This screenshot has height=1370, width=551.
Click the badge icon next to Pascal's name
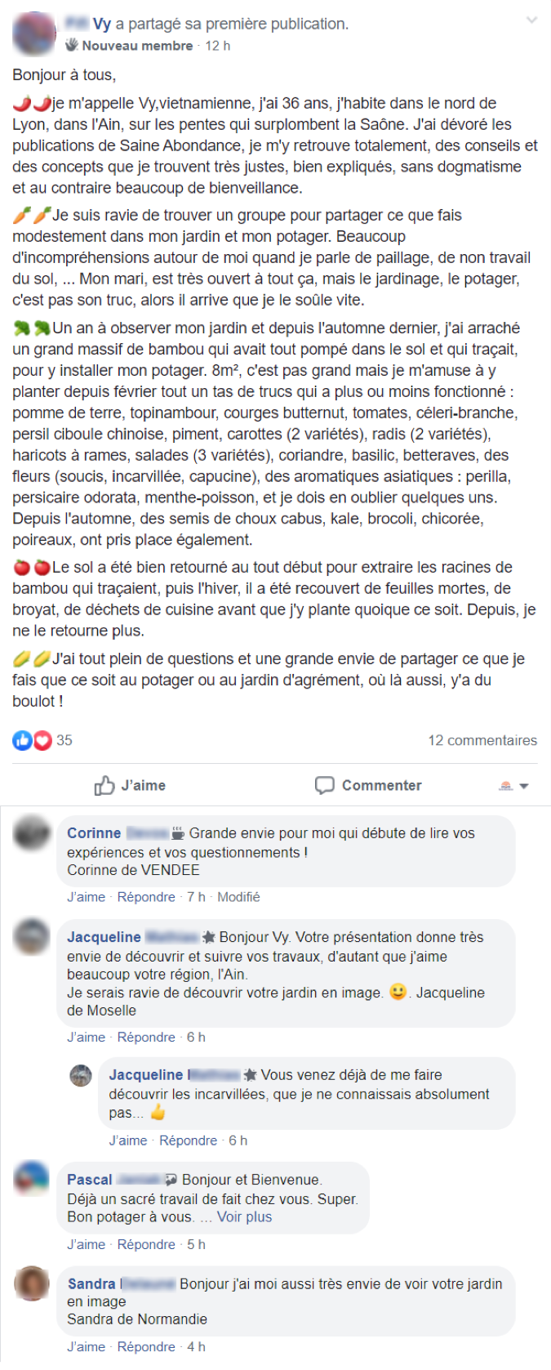(171, 1180)
